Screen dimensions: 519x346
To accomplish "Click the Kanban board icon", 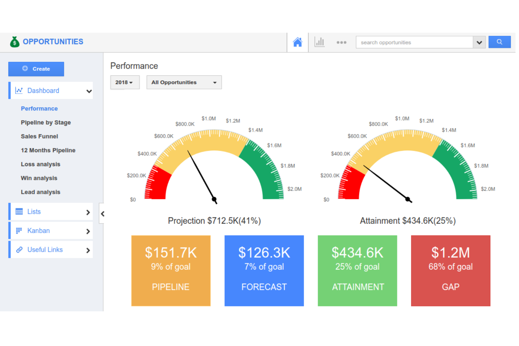I will 19,230.
